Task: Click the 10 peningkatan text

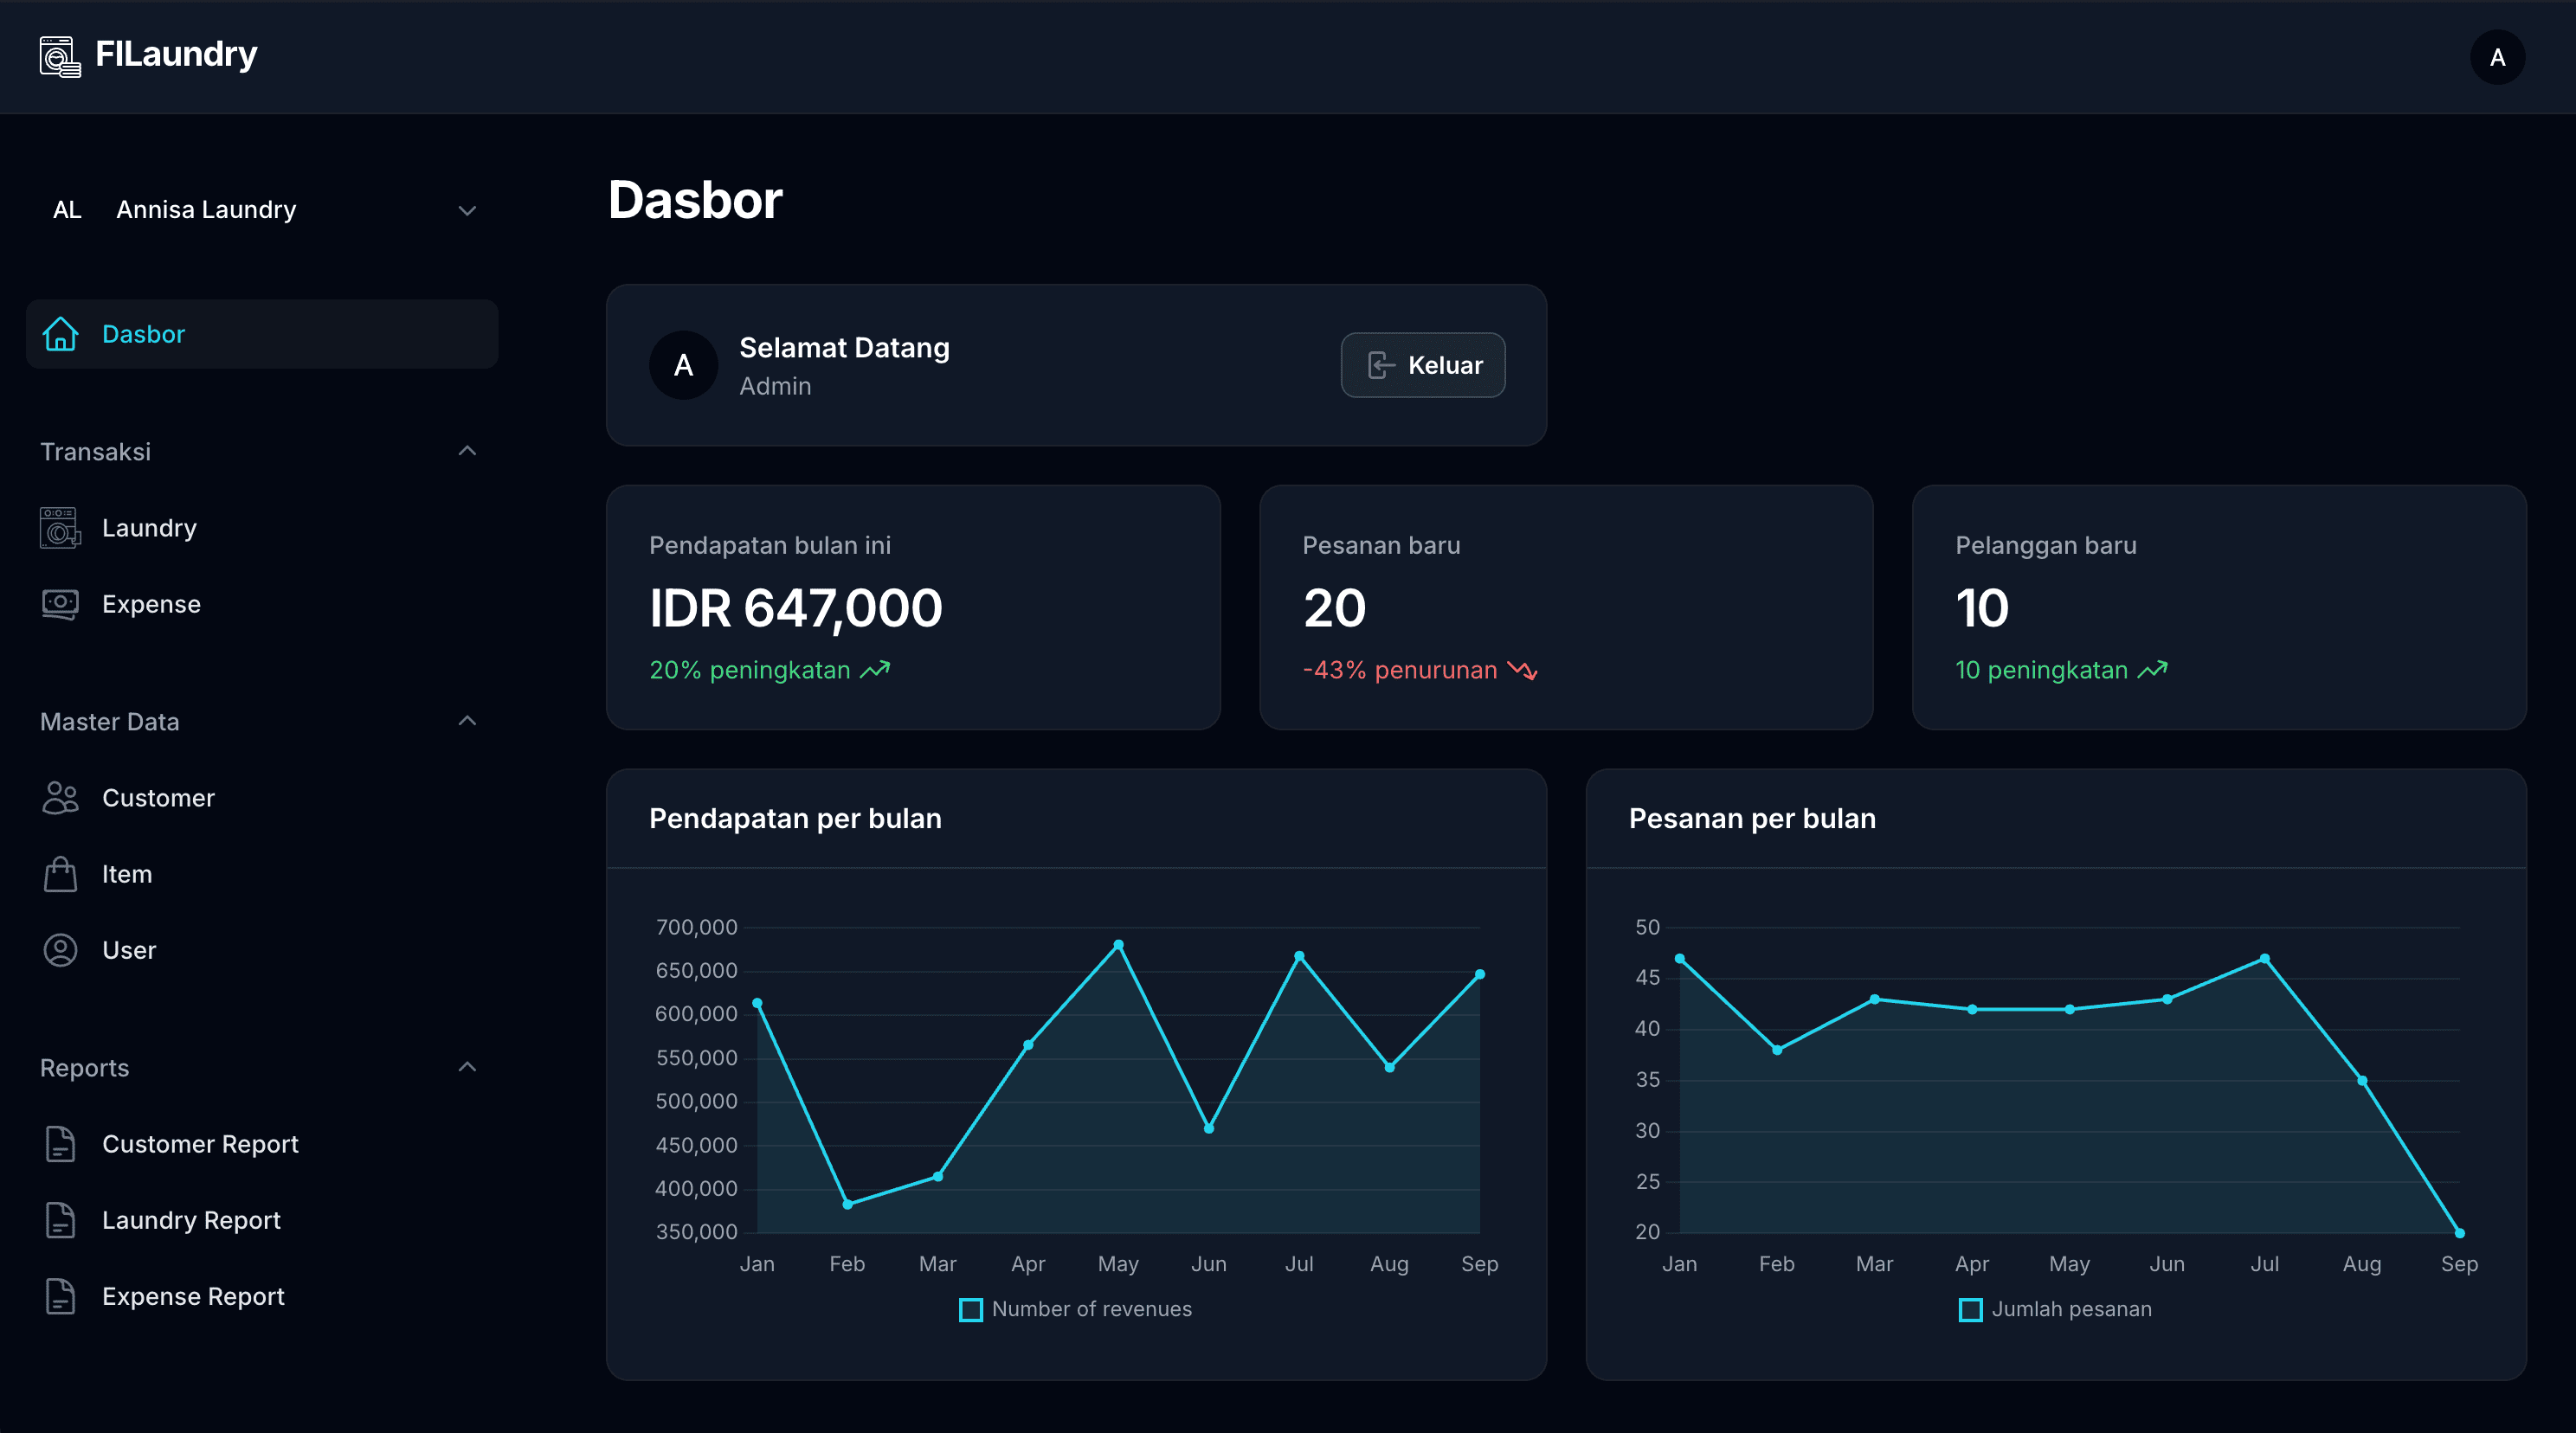Action: (2041, 670)
